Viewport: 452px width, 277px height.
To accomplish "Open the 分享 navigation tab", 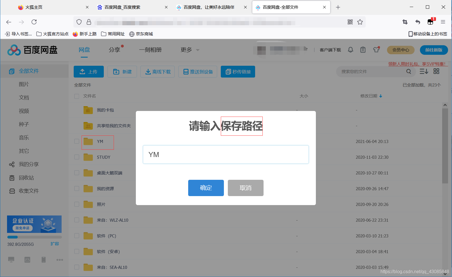I will (x=115, y=50).
